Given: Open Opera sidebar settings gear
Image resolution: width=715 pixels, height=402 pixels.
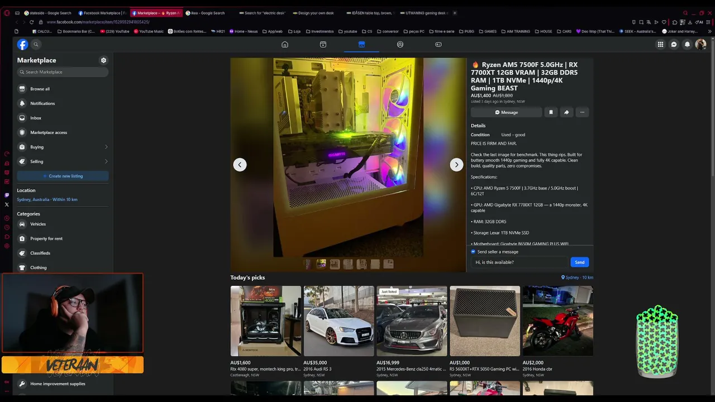Looking at the screenshot, I should [x=7, y=246].
